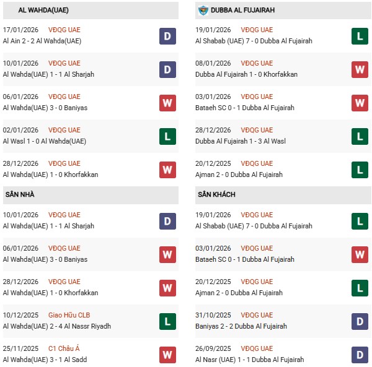Open the SÂN NHÀ section header

tap(20, 194)
